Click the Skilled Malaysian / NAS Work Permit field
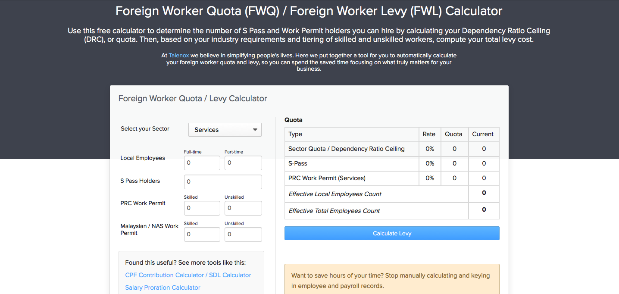The image size is (619, 294). pyautogui.click(x=202, y=234)
